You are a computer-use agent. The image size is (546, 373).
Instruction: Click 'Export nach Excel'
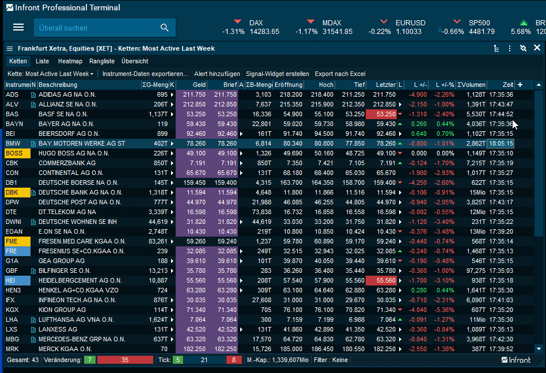point(340,74)
